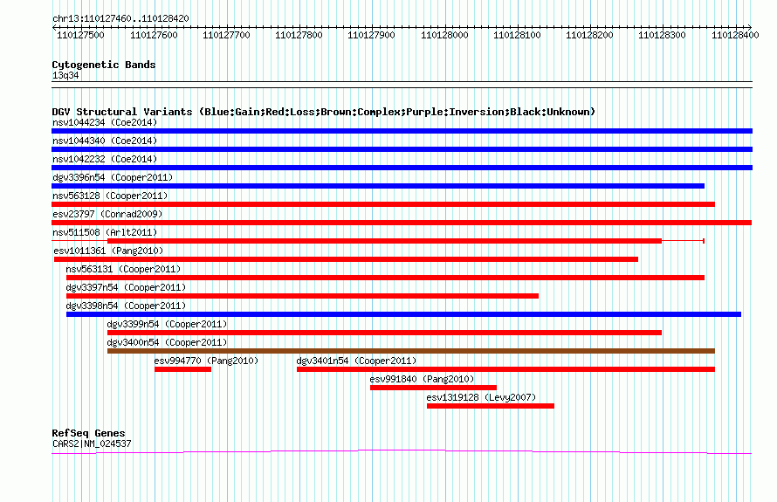Screen dimensions: 777x502
Task: Click the nsv563131 (Cooper2011) loss bar
Action: coord(385,278)
